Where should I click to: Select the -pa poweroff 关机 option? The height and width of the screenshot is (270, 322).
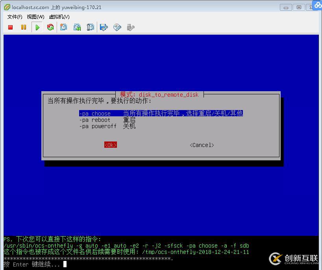[x=97, y=126]
